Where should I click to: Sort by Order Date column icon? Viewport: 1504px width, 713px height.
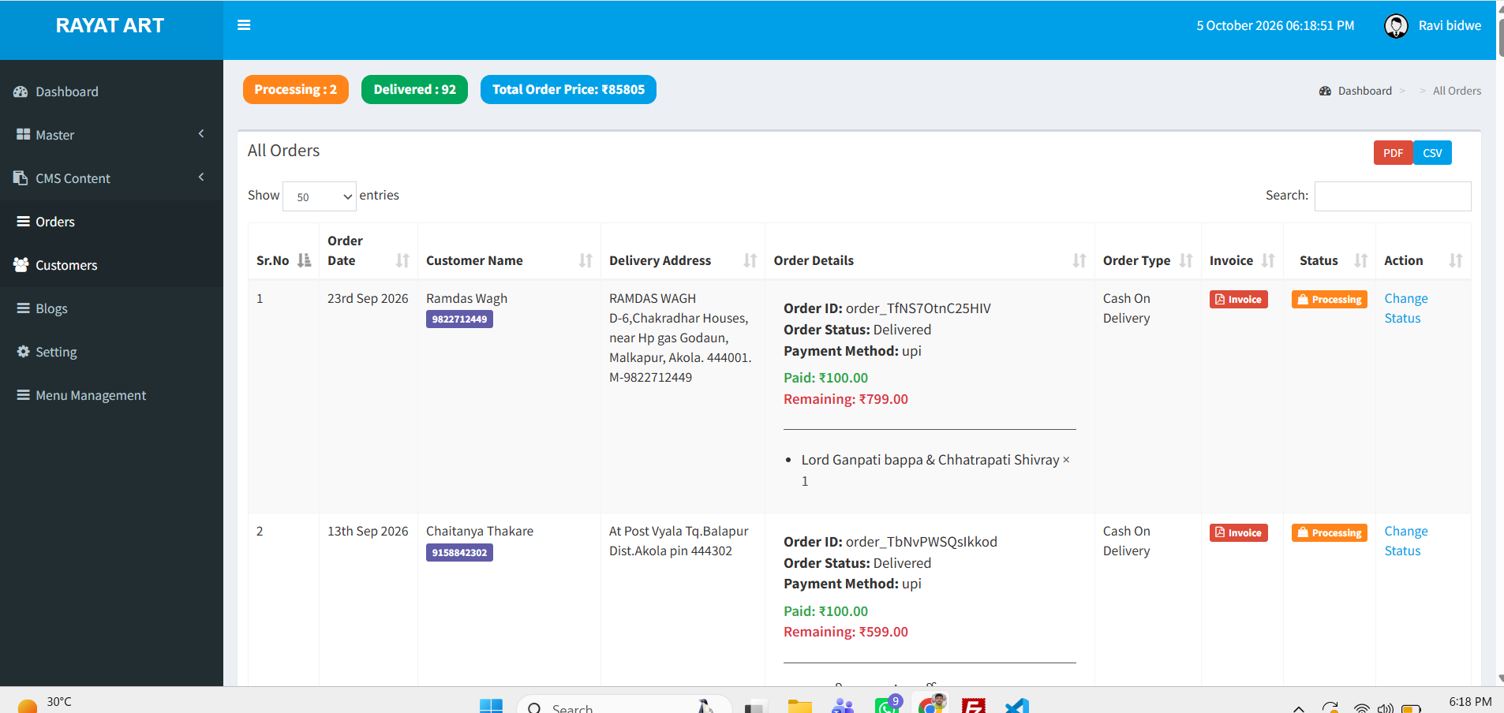coord(402,260)
